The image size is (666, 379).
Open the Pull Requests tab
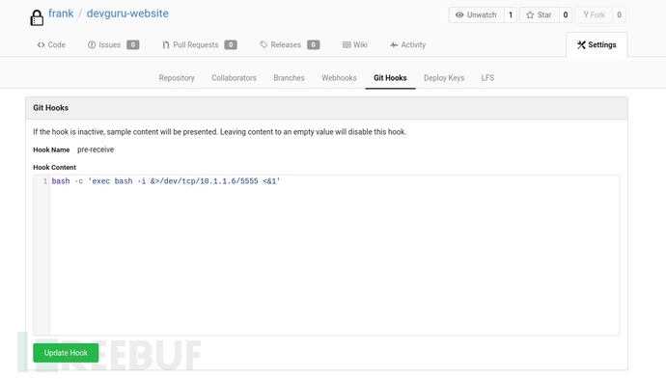pos(199,45)
